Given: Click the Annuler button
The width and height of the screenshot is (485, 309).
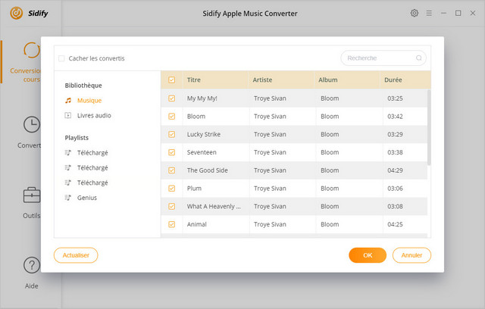Looking at the screenshot, I should pyautogui.click(x=411, y=255).
